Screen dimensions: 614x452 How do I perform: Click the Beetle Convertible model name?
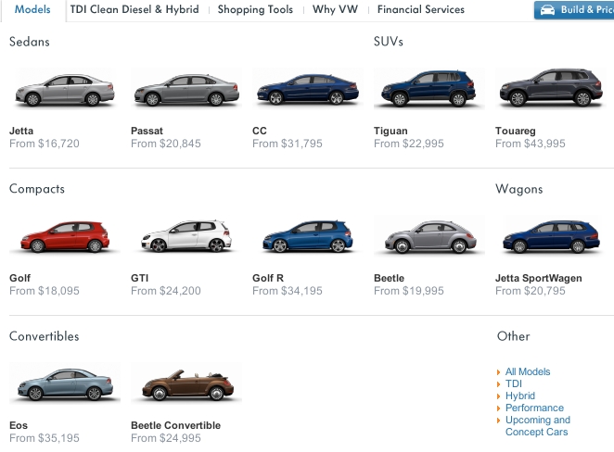tap(176, 425)
